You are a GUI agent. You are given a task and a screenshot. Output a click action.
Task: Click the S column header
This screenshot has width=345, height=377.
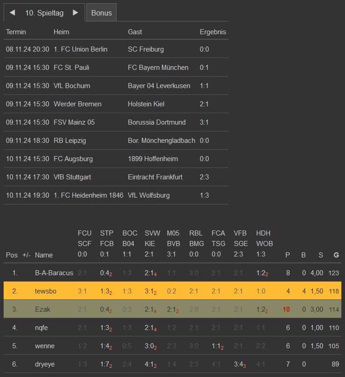pos(320,255)
